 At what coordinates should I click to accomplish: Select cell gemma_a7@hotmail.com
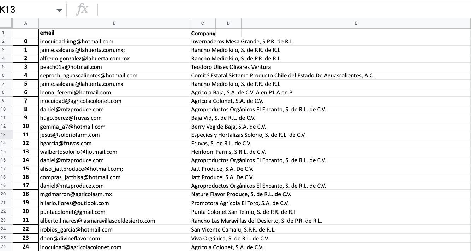coord(114,126)
